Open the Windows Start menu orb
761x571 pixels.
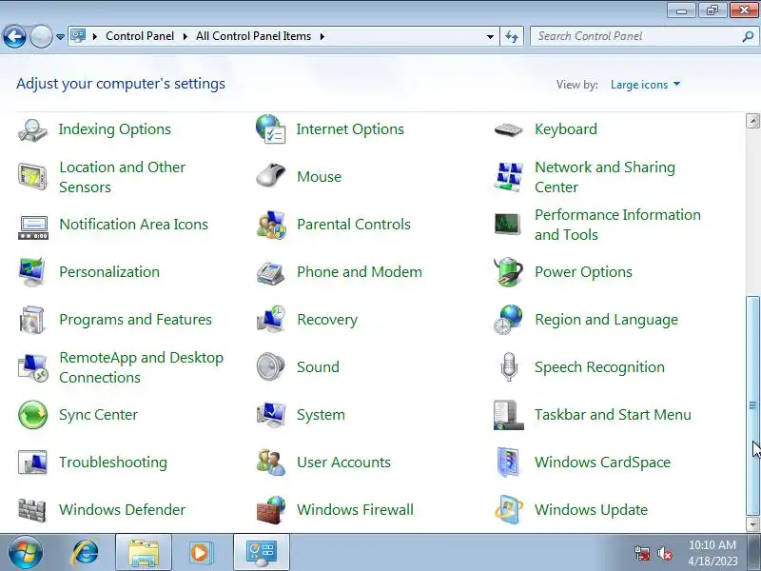[x=25, y=553]
